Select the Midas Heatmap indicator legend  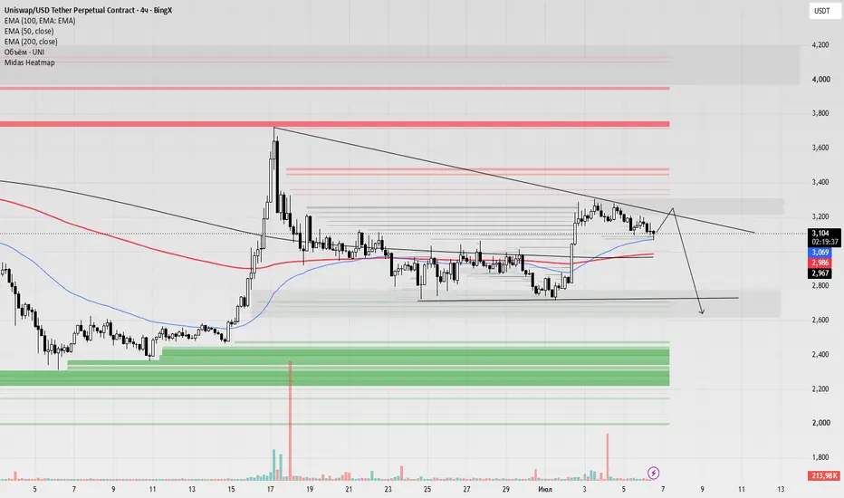[30, 62]
